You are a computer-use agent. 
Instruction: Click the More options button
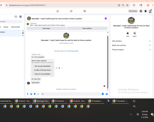pos(87,28)
